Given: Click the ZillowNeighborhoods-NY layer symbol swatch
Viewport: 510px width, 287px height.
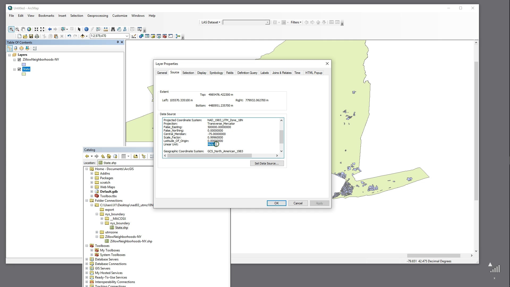Looking at the screenshot, I should tap(24, 65).
